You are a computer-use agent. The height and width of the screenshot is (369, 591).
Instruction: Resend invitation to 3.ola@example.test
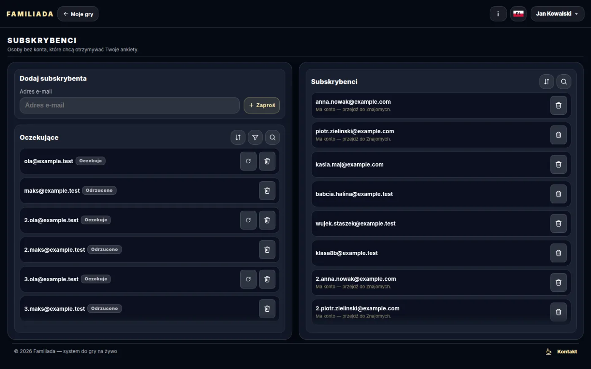click(248, 279)
